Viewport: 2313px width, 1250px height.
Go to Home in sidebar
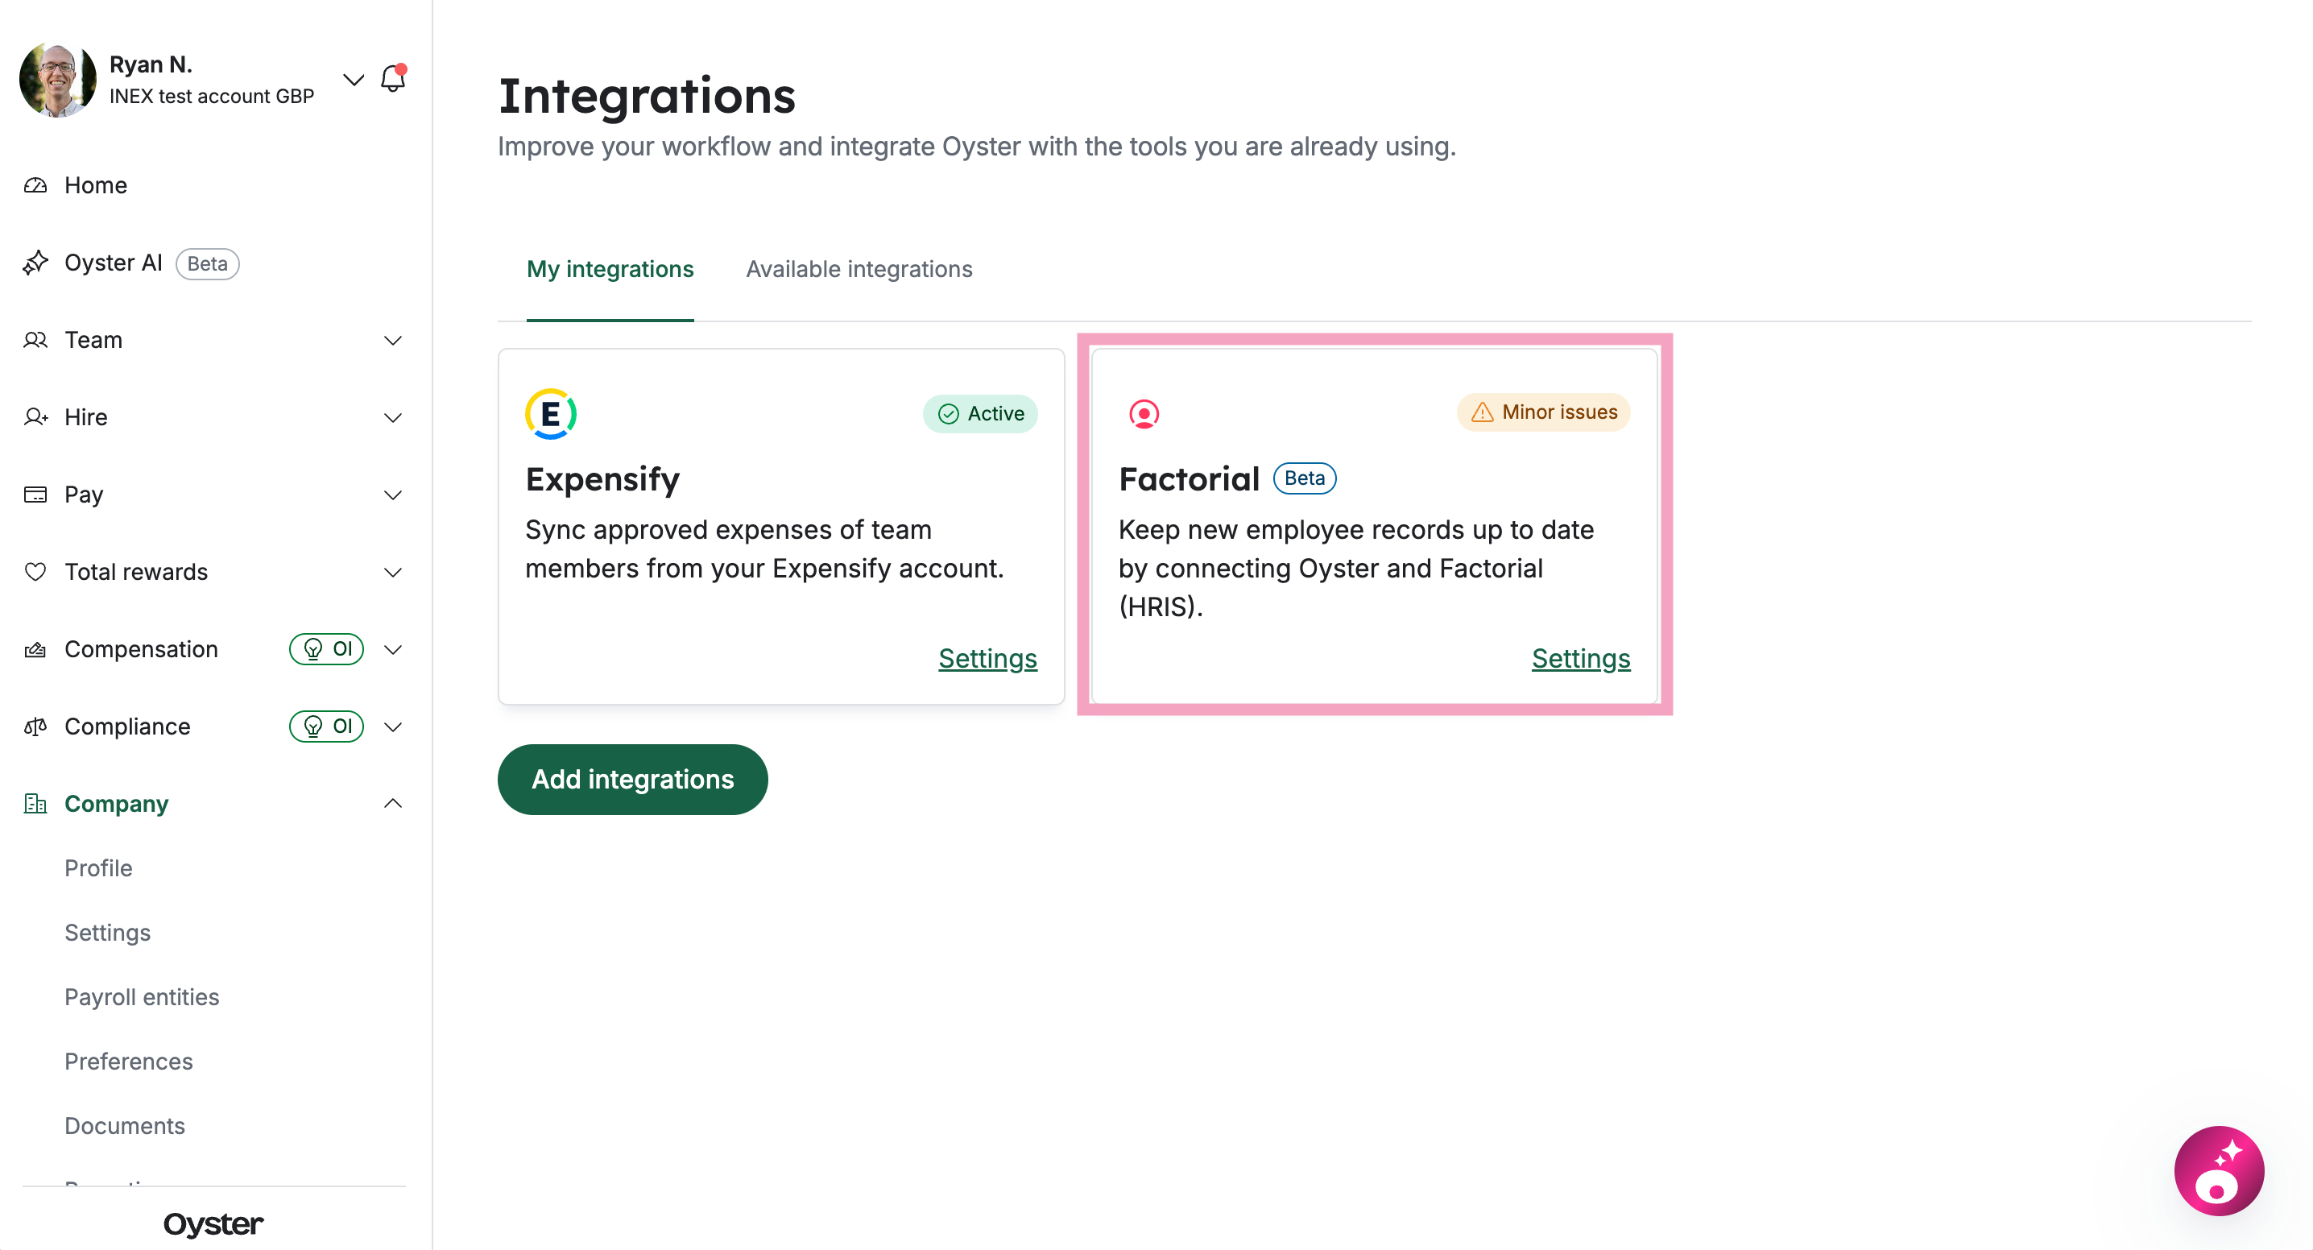95,185
